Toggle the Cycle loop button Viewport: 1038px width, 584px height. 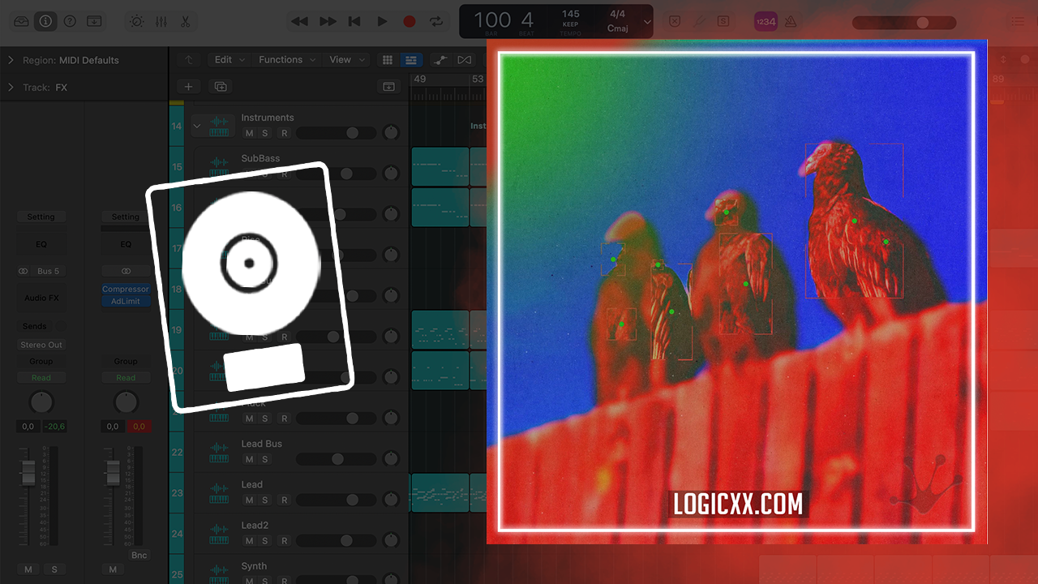436,22
